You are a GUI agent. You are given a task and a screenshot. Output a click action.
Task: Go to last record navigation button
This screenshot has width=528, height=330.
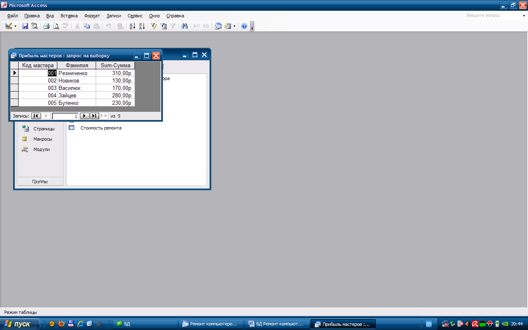[x=94, y=116]
